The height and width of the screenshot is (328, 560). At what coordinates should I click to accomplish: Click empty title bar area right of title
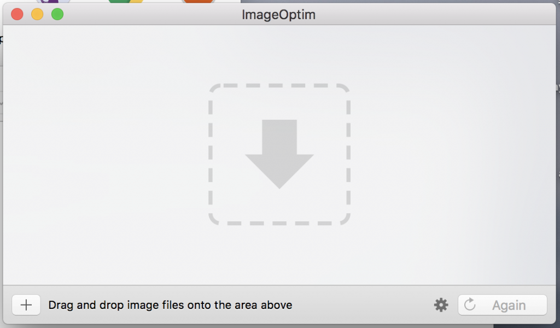point(429,14)
